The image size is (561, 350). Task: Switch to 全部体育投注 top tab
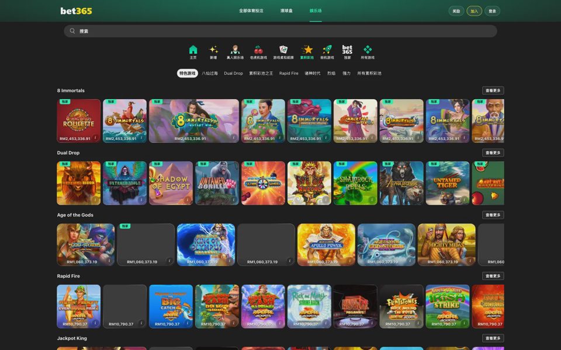tap(251, 10)
